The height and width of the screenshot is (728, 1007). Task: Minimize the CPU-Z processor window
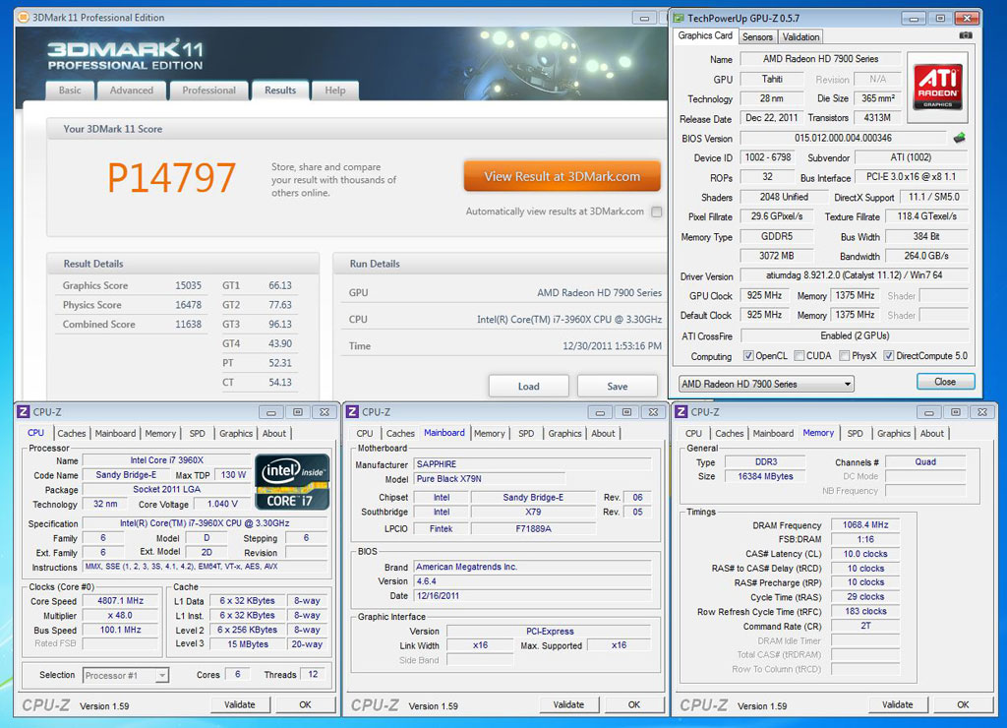[271, 412]
